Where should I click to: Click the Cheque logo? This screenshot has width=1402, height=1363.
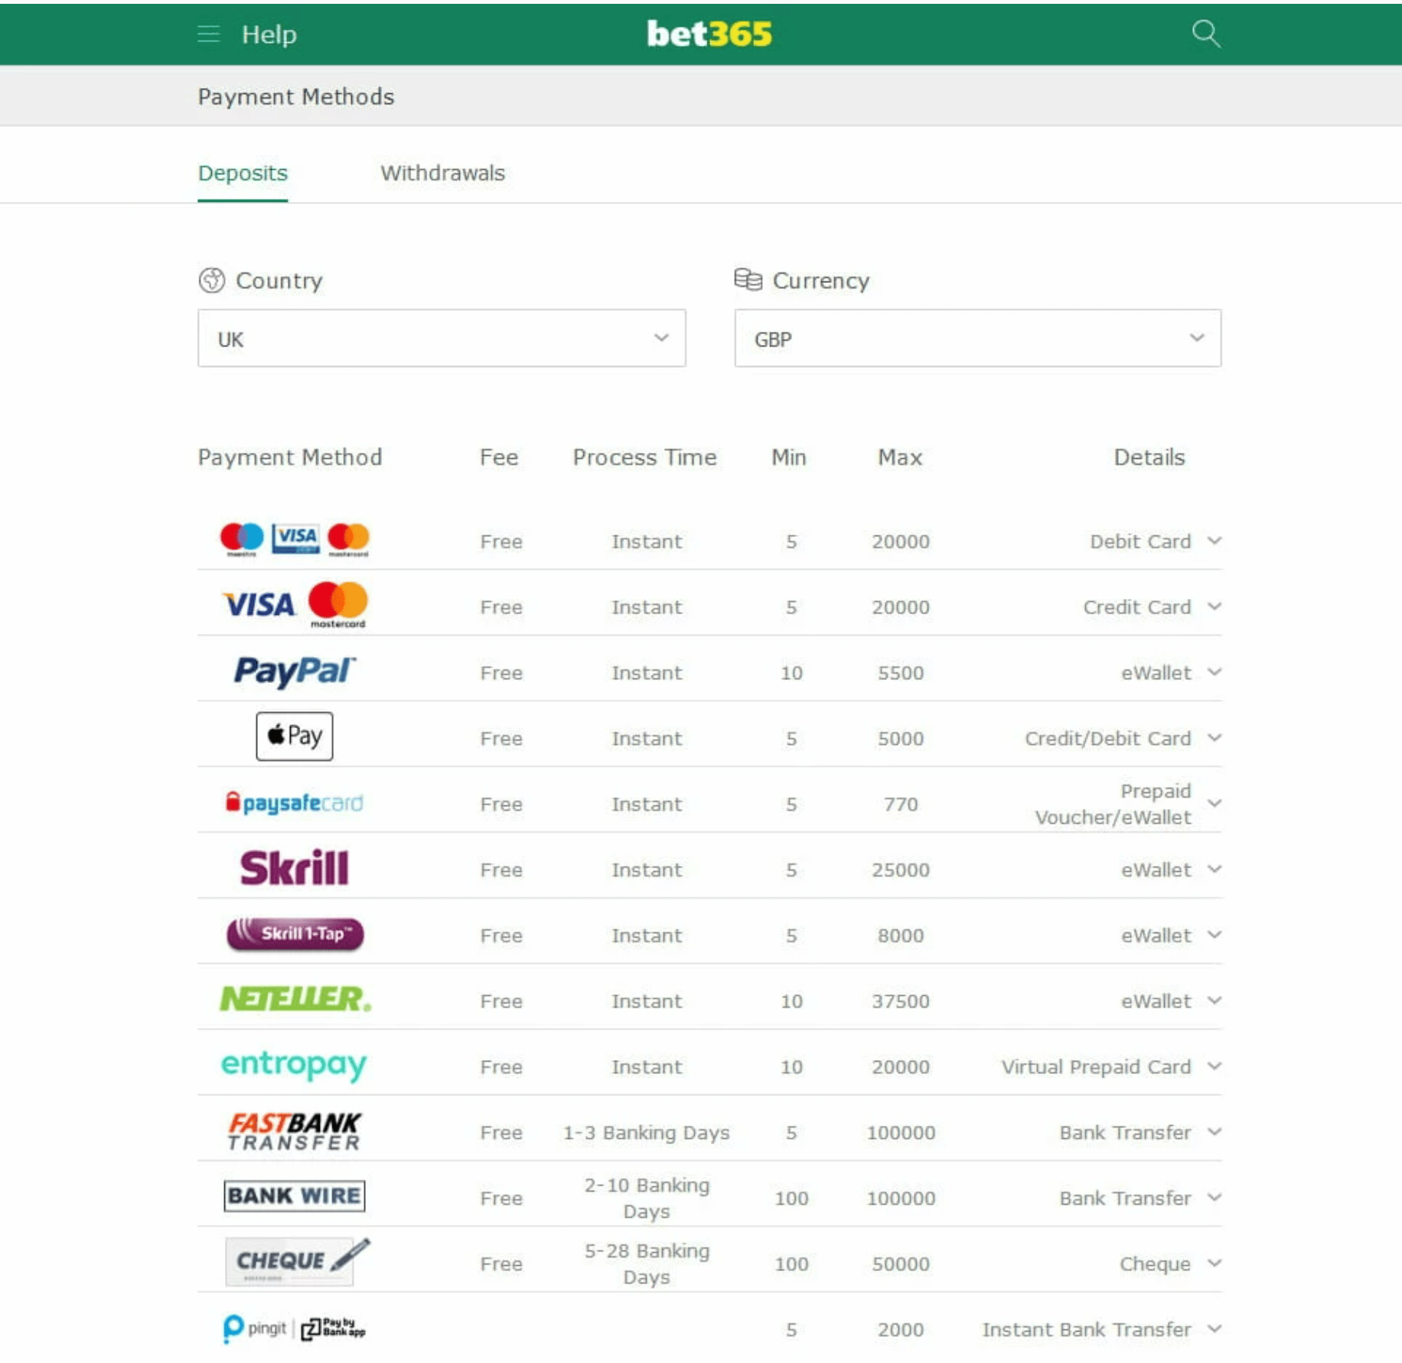(298, 1261)
